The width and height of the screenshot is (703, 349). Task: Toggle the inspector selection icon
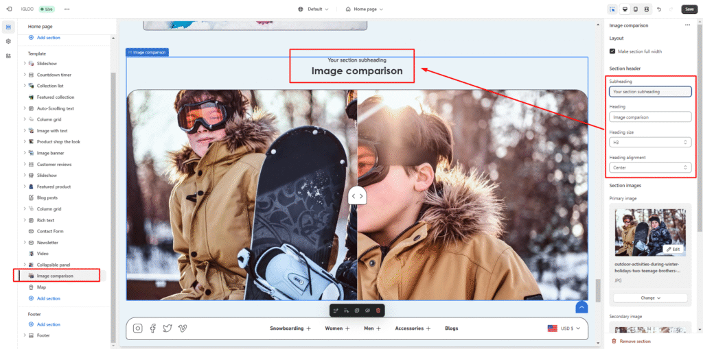click(x=612, y=9)
